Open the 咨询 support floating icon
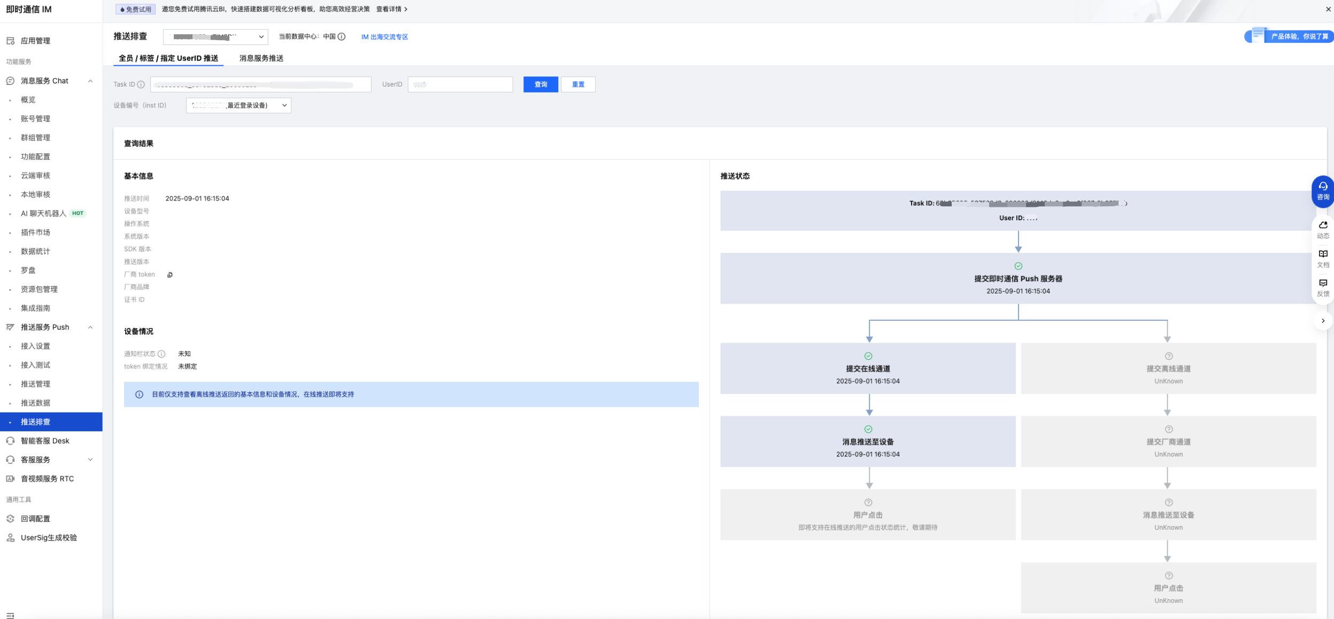 tap(1323, 191)
